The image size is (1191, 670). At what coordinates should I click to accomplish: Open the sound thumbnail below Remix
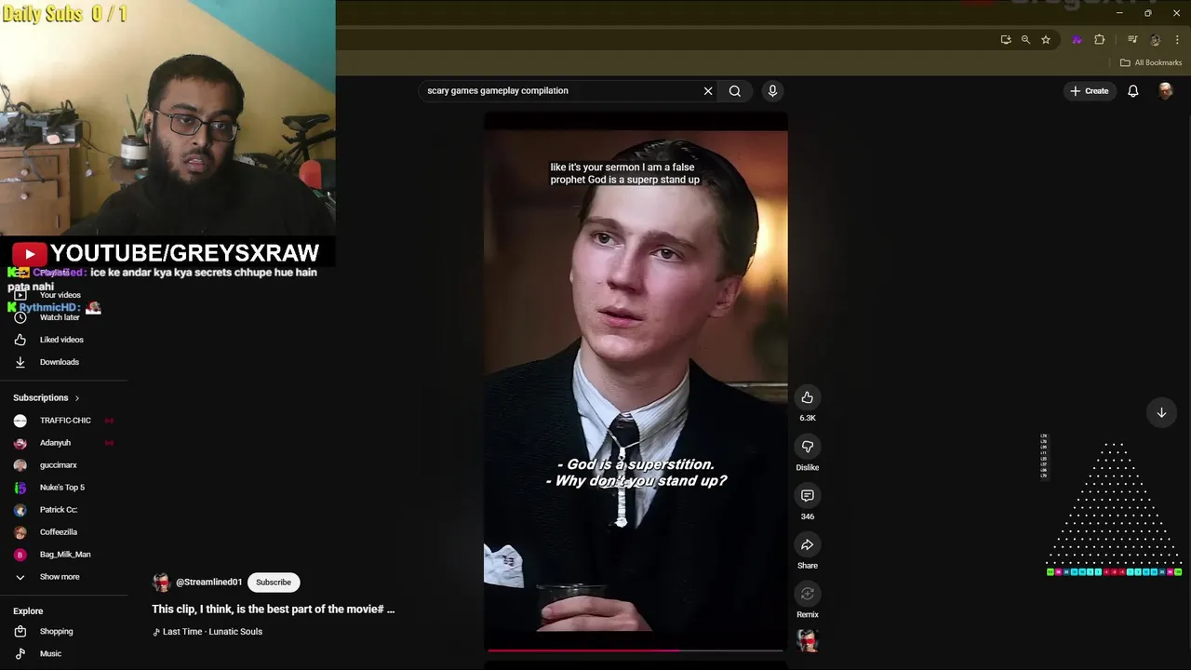pyautogui.click(x=807, y=640)
